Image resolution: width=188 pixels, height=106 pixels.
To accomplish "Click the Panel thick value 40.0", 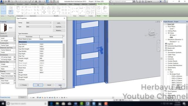I will coord(51,68).
